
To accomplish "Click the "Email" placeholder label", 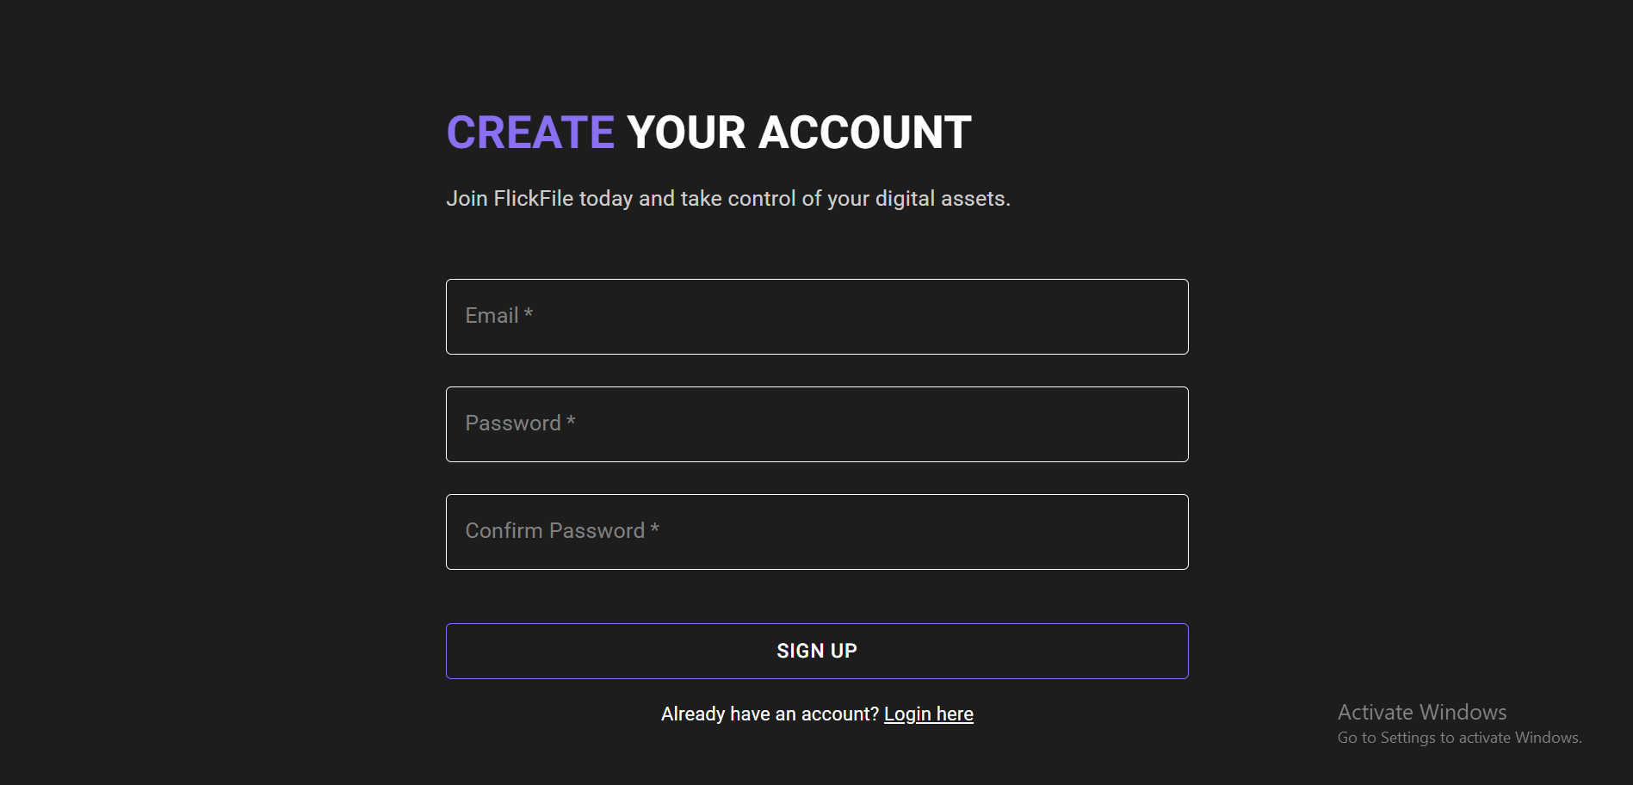I will [492, 316].
